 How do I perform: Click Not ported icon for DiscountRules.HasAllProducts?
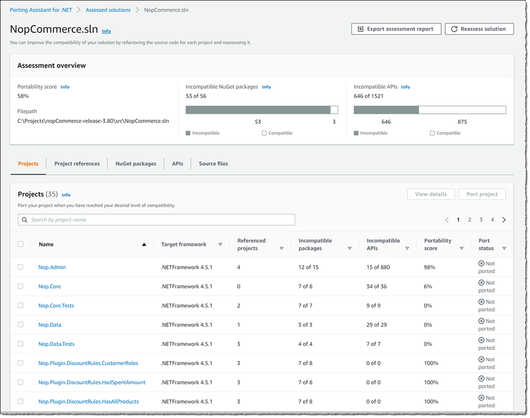[481, 398]
